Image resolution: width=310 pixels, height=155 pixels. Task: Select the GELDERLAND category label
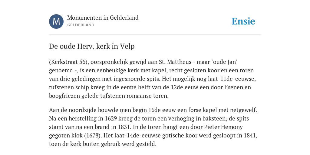[81, 25]
